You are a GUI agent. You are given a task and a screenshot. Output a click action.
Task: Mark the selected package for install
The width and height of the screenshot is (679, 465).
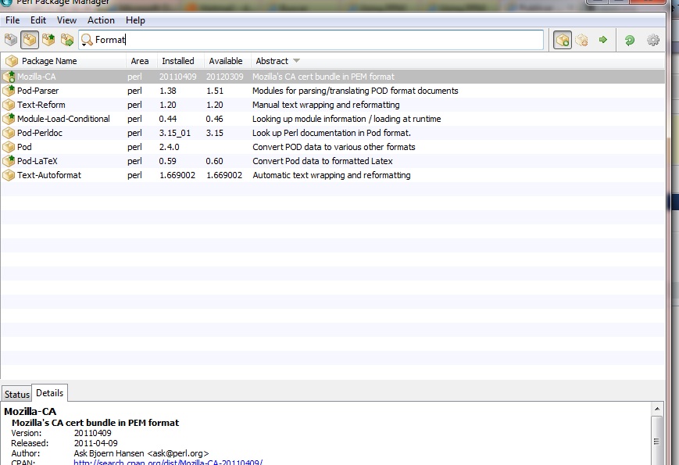click(563, 40)
